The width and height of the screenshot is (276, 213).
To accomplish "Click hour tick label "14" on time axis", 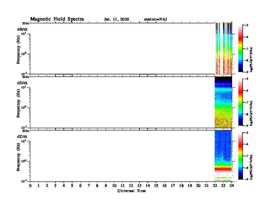I will click(x=148, y=186).
